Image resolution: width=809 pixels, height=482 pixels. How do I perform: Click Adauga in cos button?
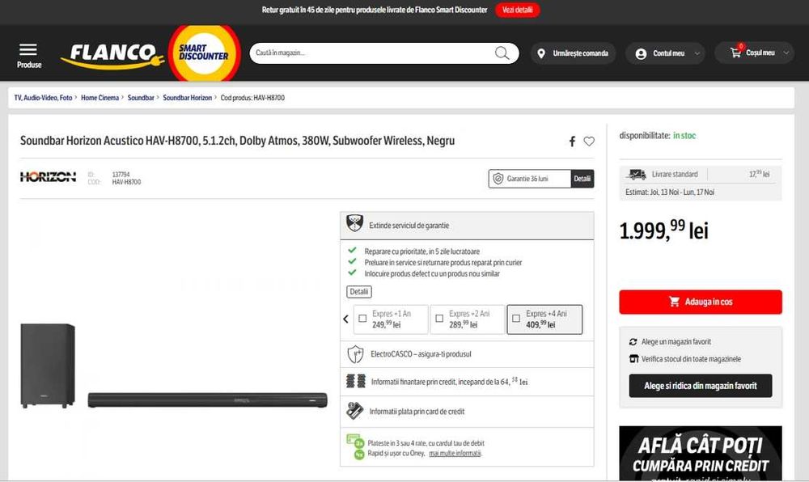pos(700,302)
